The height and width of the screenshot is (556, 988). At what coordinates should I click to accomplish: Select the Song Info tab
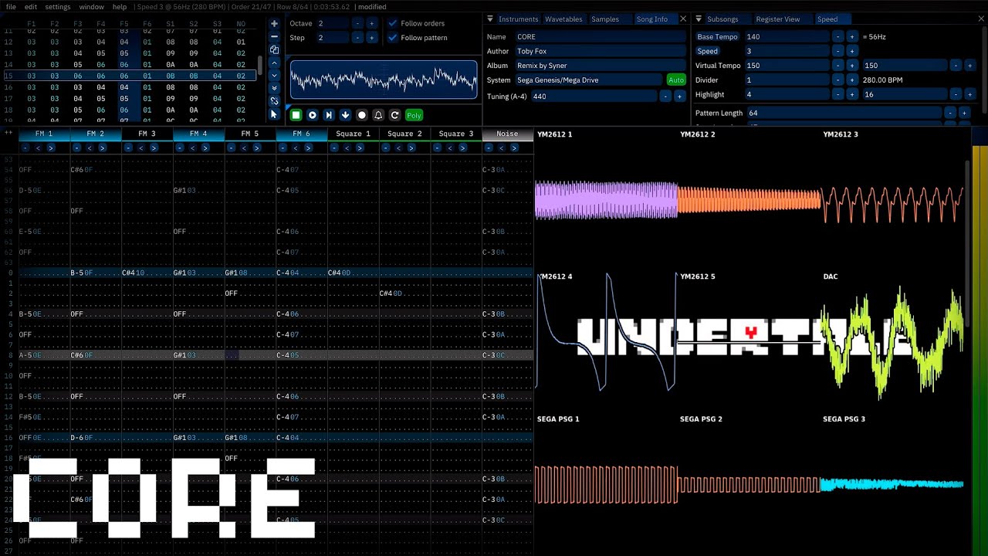651,19
